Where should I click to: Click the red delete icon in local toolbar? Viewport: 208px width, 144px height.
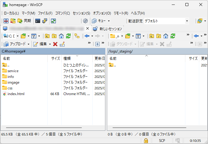55,44
